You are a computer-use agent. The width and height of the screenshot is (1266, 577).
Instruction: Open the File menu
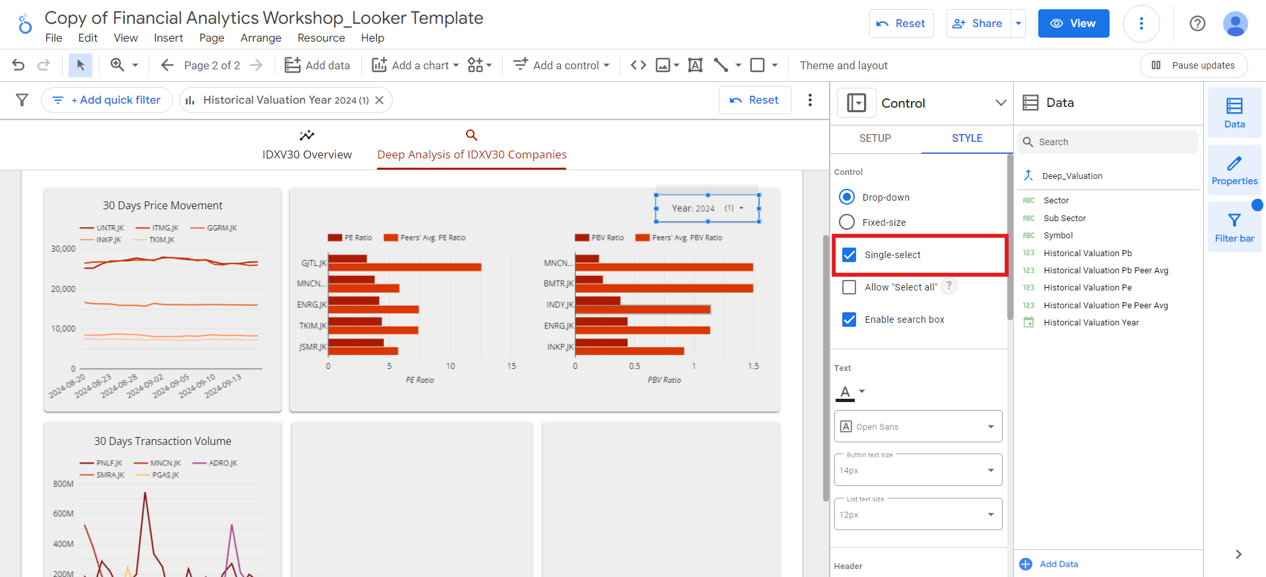53,38
